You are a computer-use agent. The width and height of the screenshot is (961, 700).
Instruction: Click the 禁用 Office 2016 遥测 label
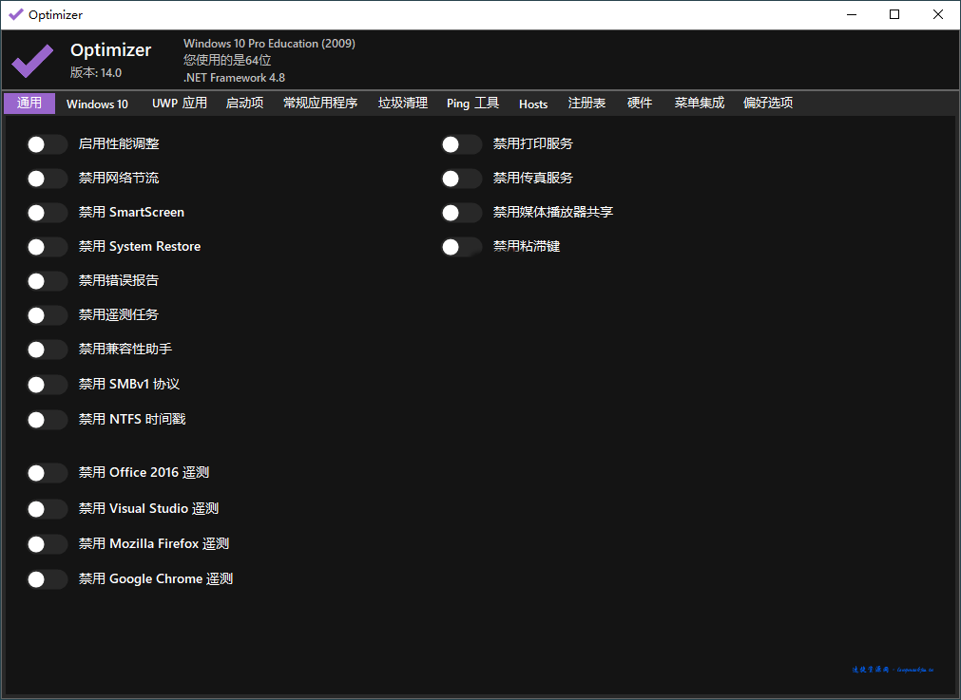point(144,472)
